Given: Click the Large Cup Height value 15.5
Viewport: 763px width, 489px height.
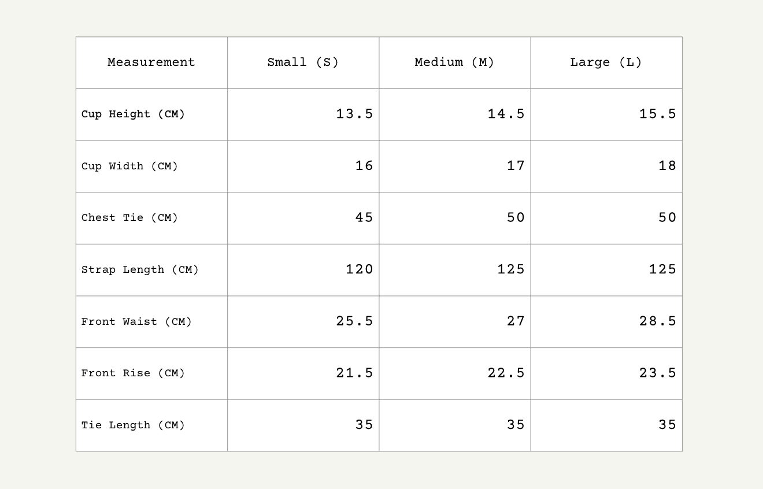Looking at the screenshot, I should (x=657, y=114).
